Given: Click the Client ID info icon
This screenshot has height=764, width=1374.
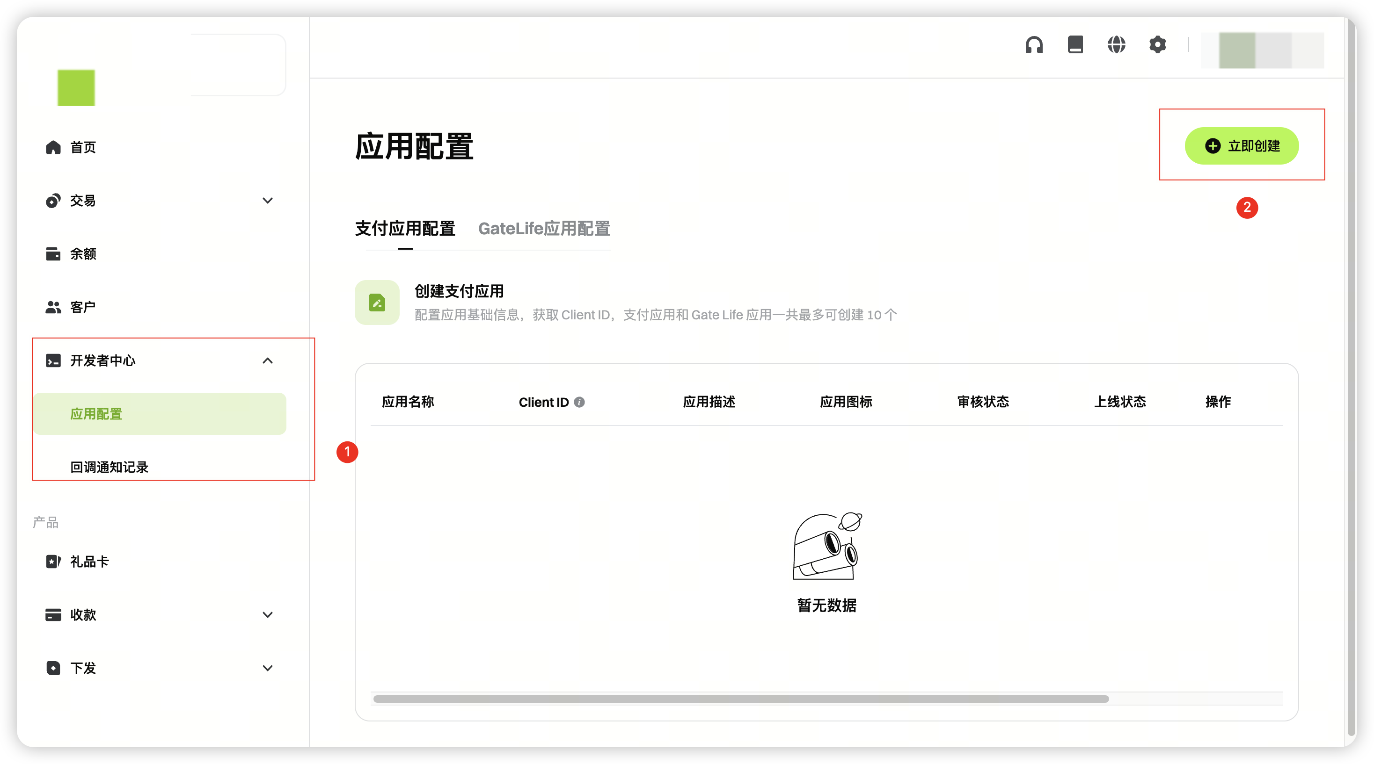Looking at the screenshot, I should 579,402.
